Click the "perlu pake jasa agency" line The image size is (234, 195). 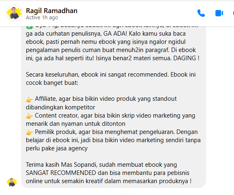point(57,148)
